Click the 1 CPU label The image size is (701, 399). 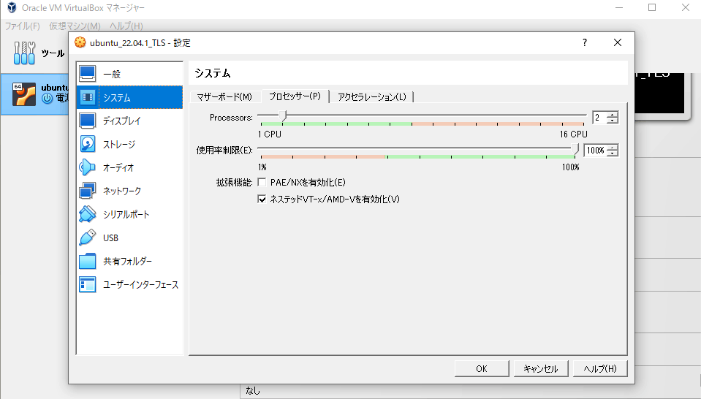click(270, 134)
